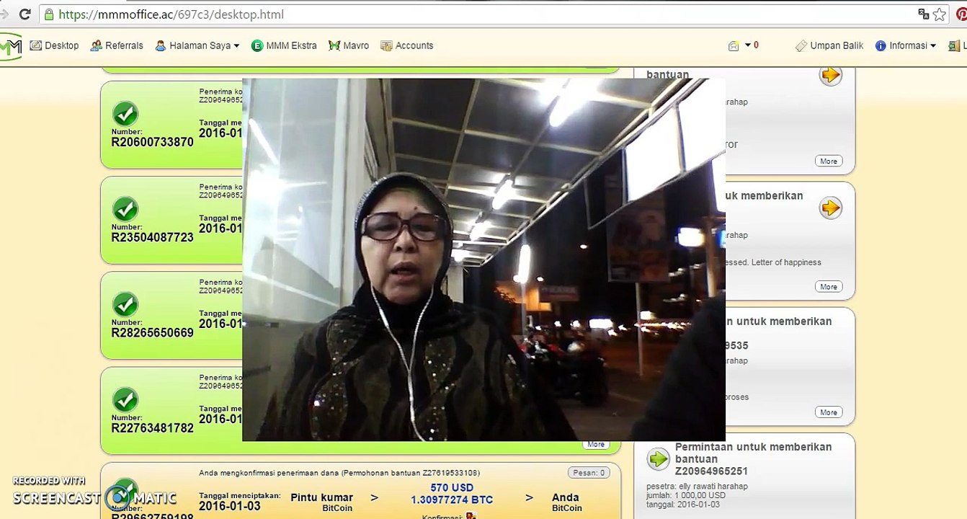Open the Pesan: 0 messages button
Viewport: 967px width, 519px height.
click(588, 473)
